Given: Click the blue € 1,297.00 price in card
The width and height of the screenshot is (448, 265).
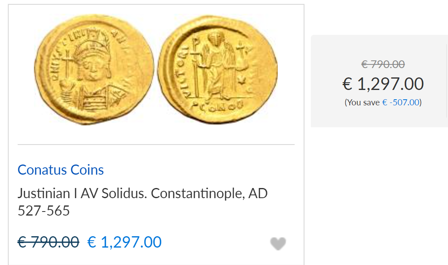Looking at the screenshot, I should [x=125, y=242].
